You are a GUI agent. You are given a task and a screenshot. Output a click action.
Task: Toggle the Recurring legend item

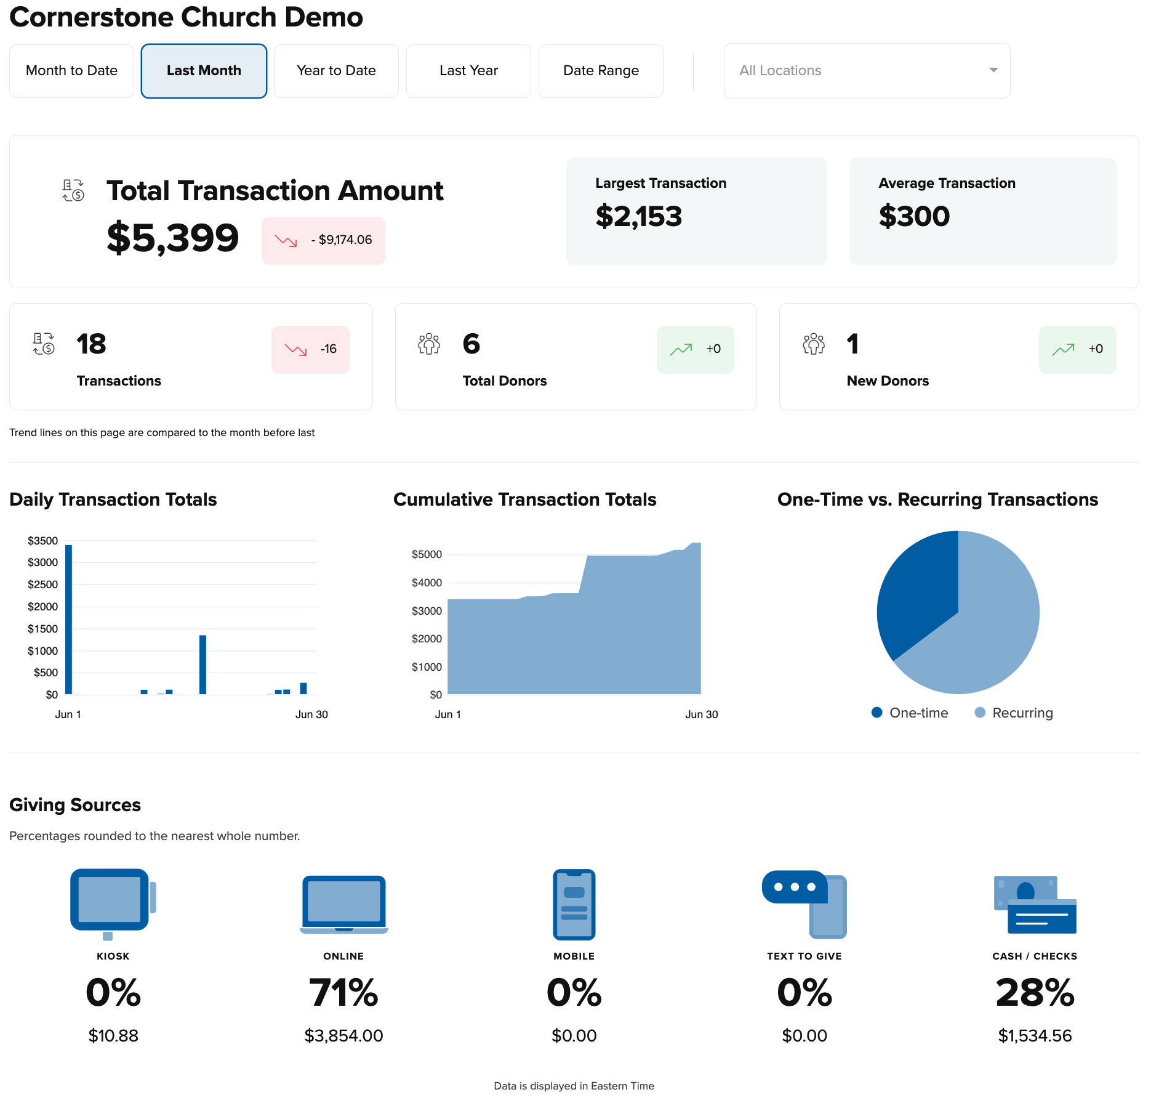click(1014, 713)
